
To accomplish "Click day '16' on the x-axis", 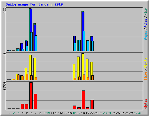I will [74, 113].
